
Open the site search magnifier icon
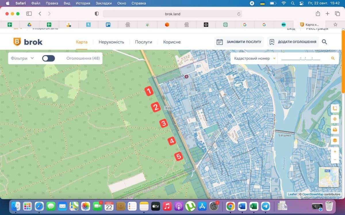tap(324, 42)
